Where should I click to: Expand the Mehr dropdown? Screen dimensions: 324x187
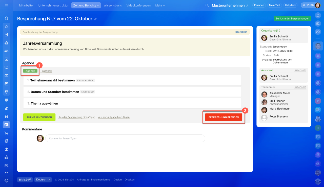pos(160,5)
